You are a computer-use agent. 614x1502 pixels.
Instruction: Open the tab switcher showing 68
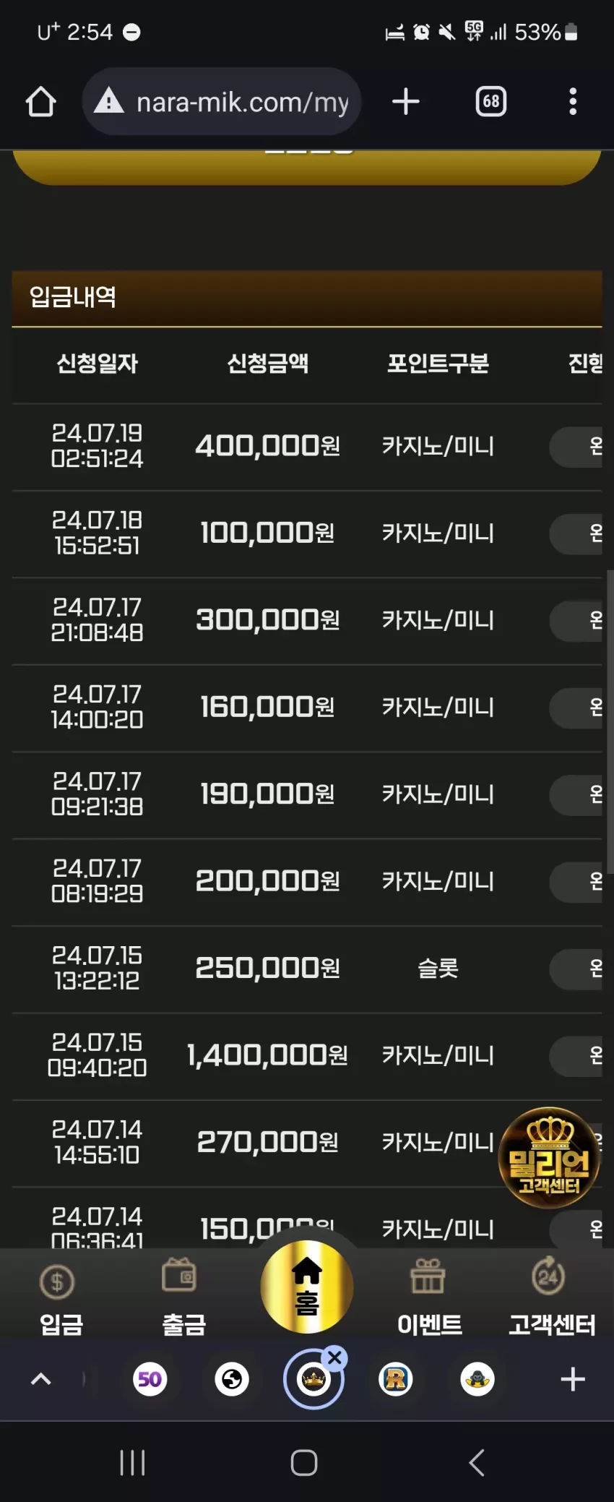491,102
